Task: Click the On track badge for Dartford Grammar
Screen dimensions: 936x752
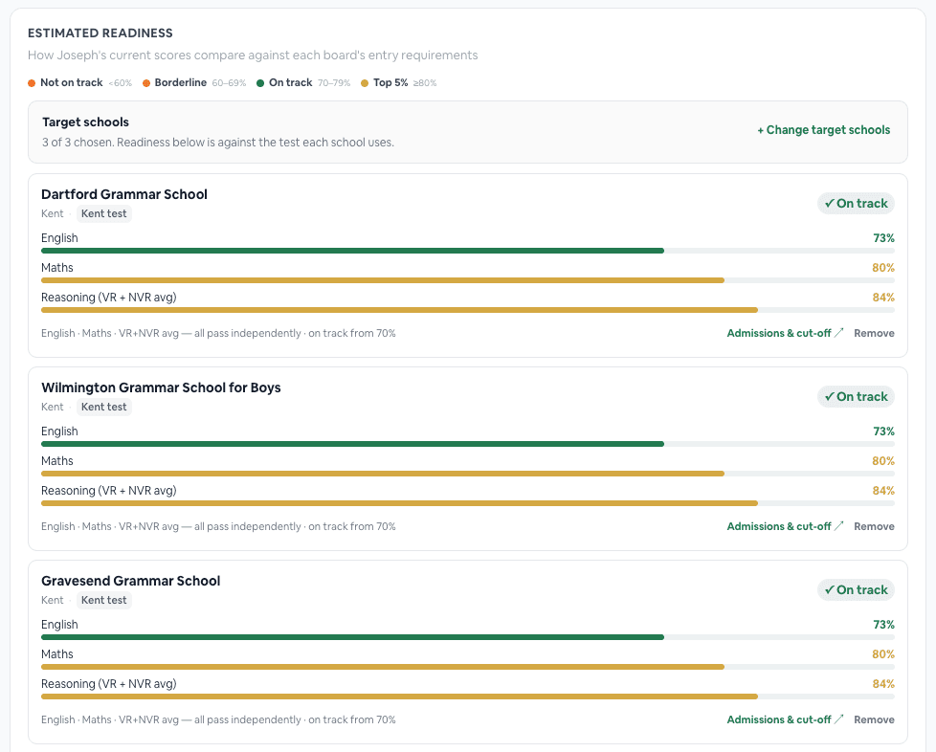Action: click(856, 204)
